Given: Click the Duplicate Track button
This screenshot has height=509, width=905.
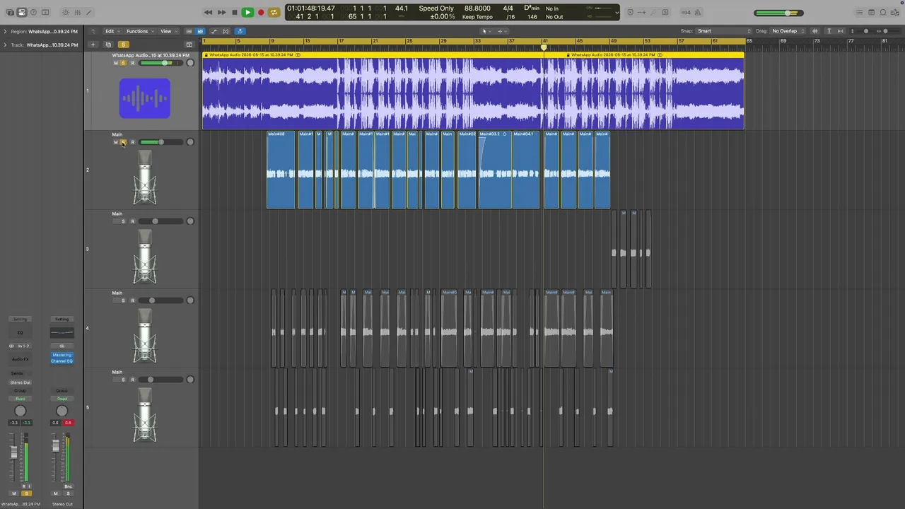Looking at the screenshot, I should (108, 45).
